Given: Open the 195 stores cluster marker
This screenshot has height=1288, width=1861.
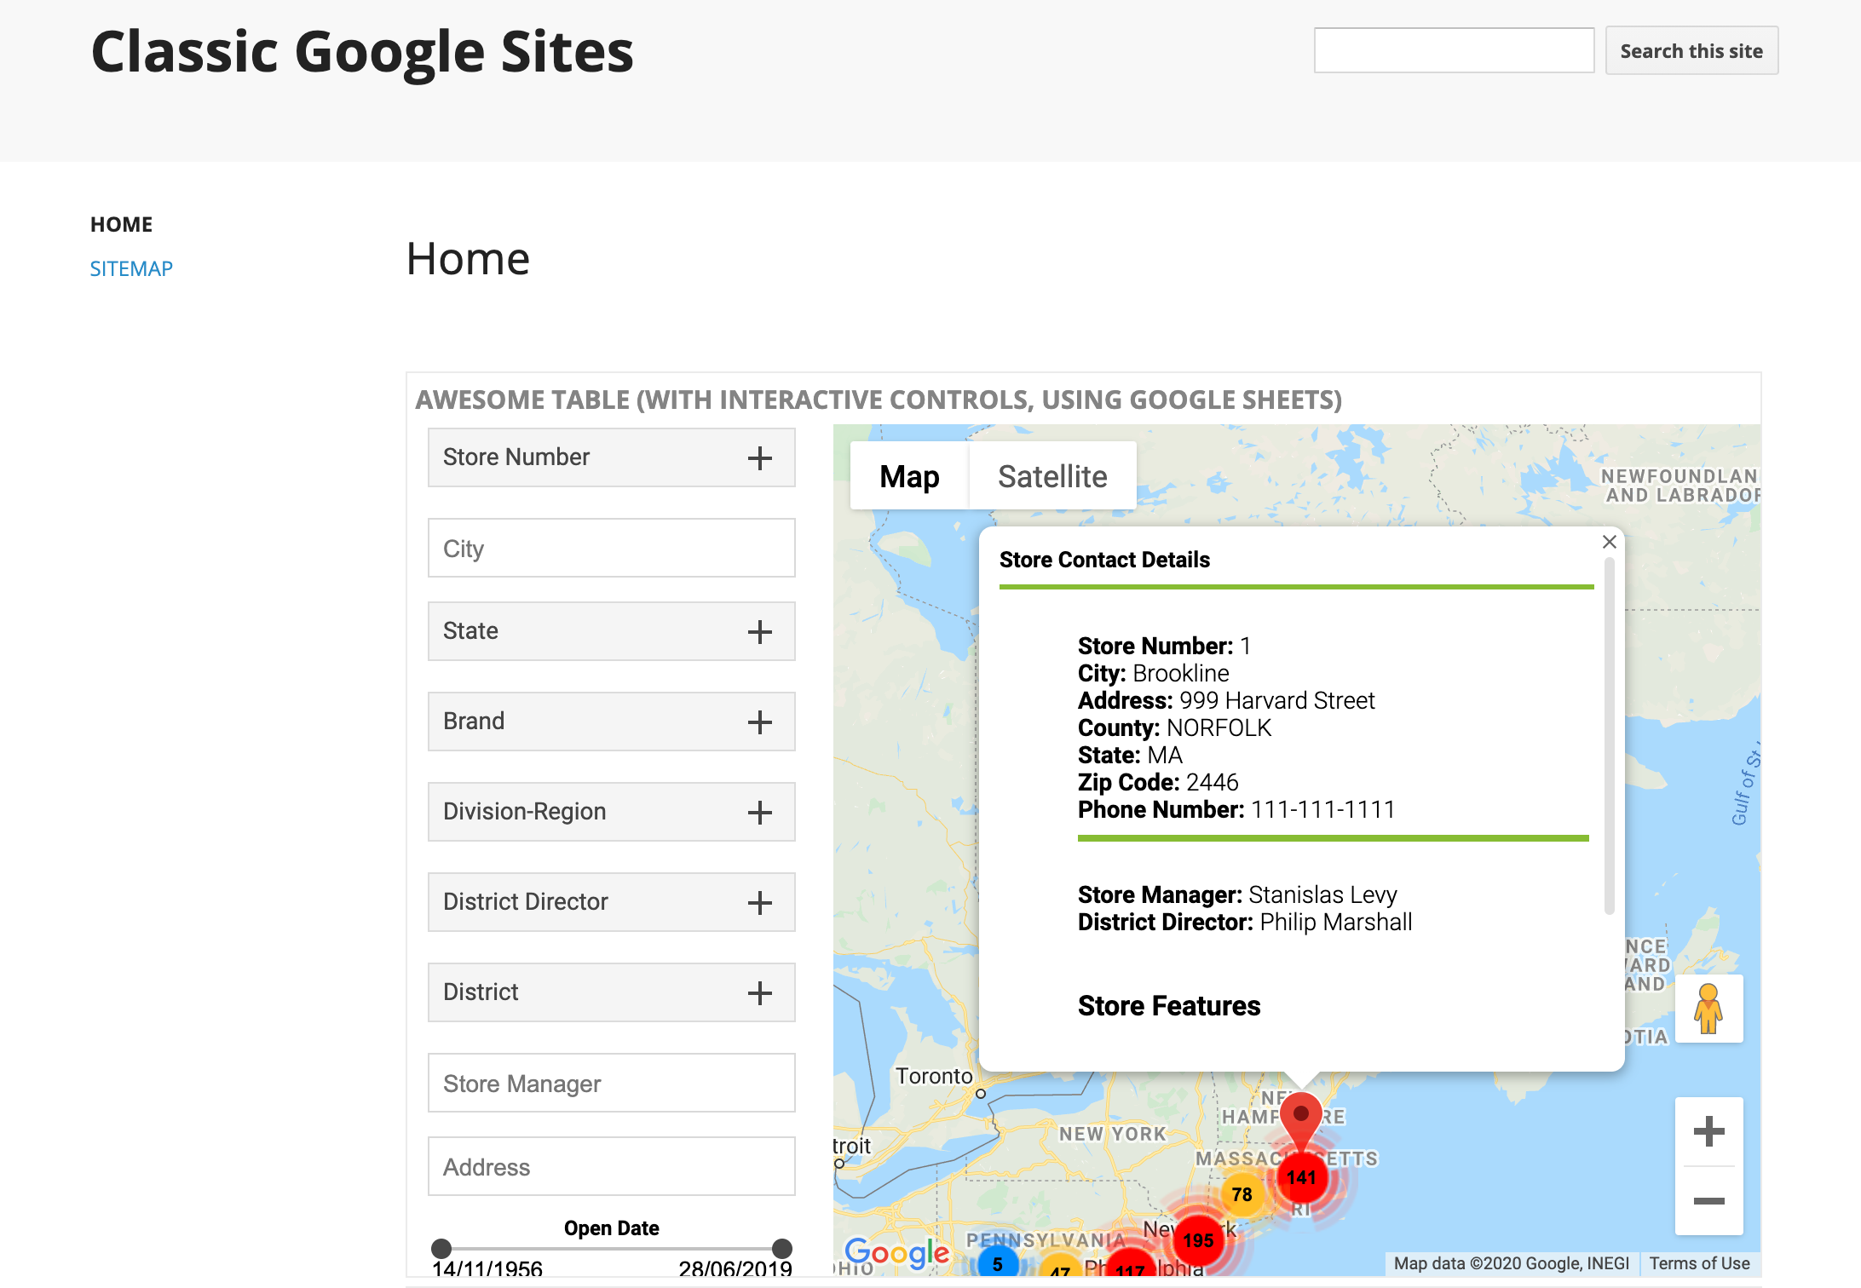Looking at the screenshot, I should click(1198, 1240).
